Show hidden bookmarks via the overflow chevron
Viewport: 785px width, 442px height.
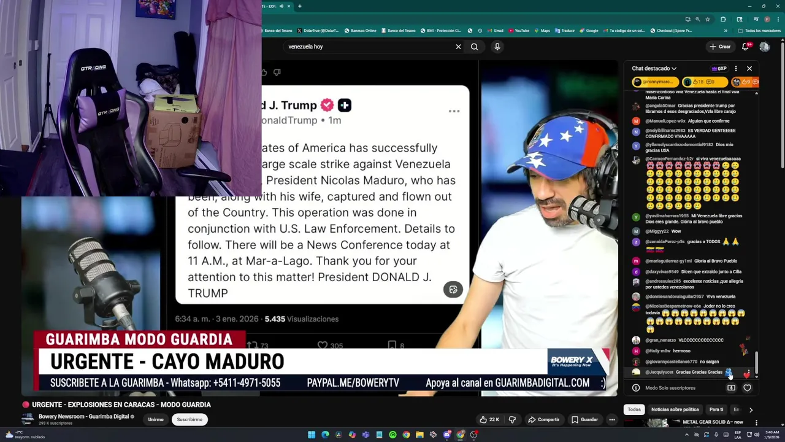pyautogui.click(x=726, y=31)
